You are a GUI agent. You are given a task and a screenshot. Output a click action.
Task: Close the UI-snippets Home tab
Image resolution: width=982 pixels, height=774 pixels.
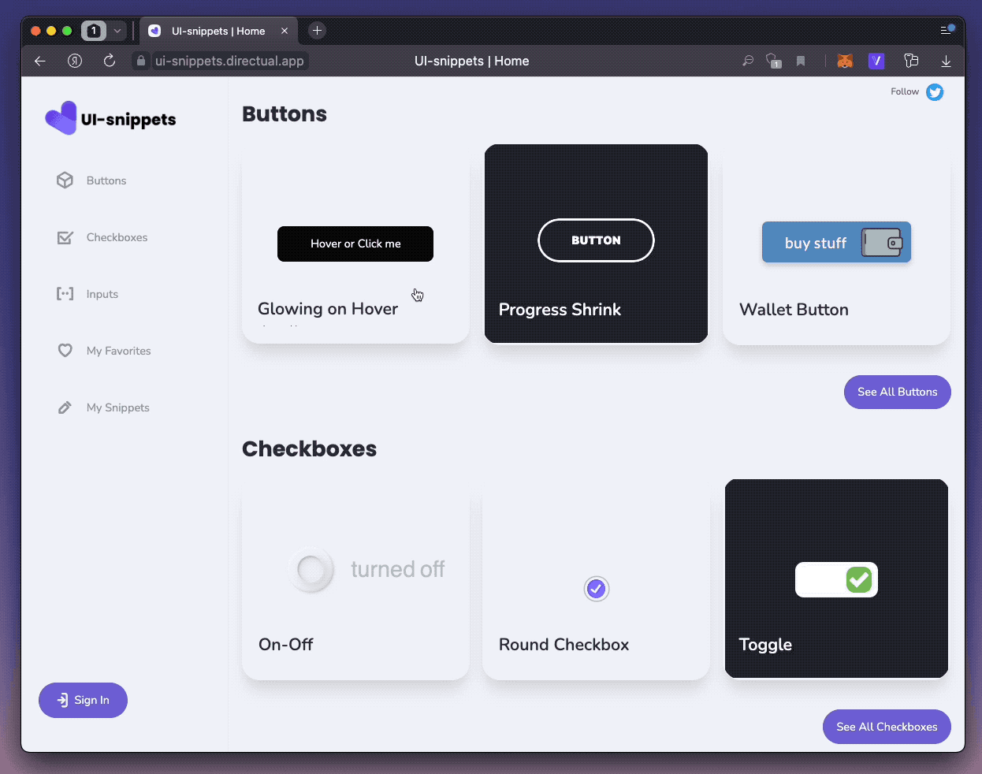(x=285, y=31)
